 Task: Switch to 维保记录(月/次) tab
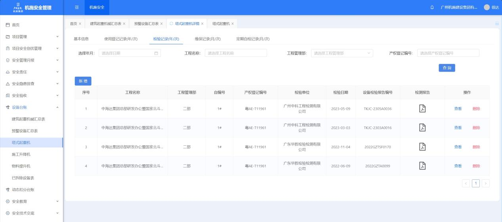coord(207,39)
